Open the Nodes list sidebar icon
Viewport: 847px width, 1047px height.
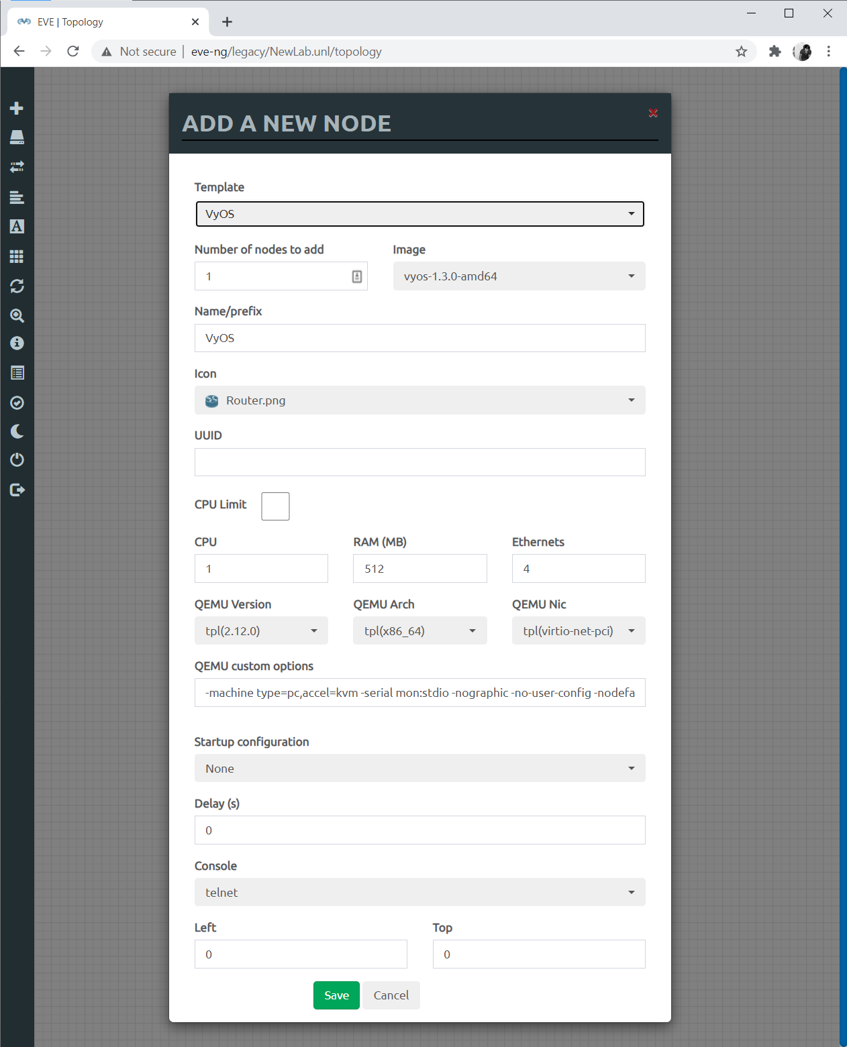coord(17,137)
